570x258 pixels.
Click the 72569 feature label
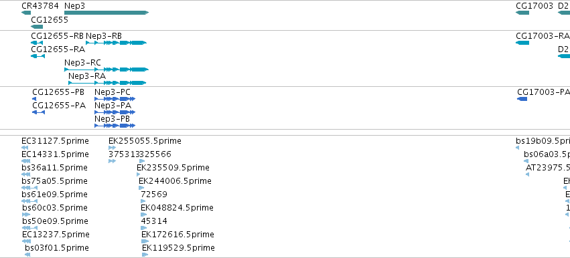point(154,194)
